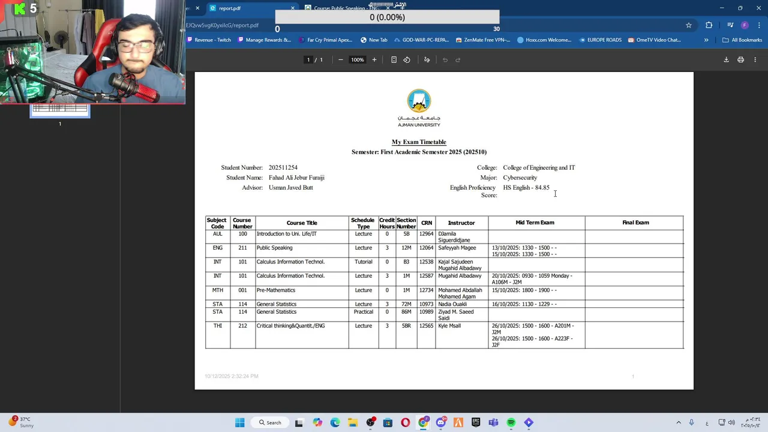
Task: Click the PDF page number field
Action: [308, 60]
